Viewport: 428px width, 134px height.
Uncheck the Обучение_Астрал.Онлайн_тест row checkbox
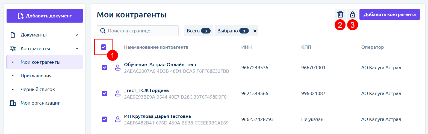[105, 68]
